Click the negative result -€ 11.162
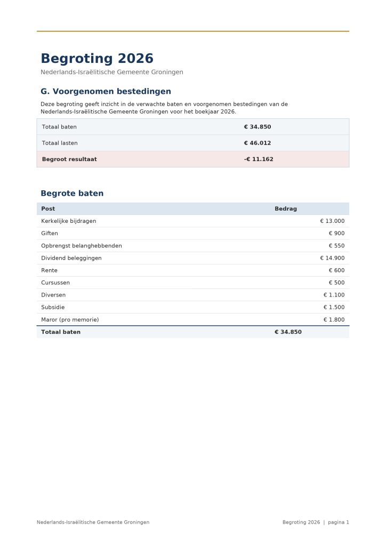The height and width of the screenshot is (546, 386). click(x=259, y=159)
